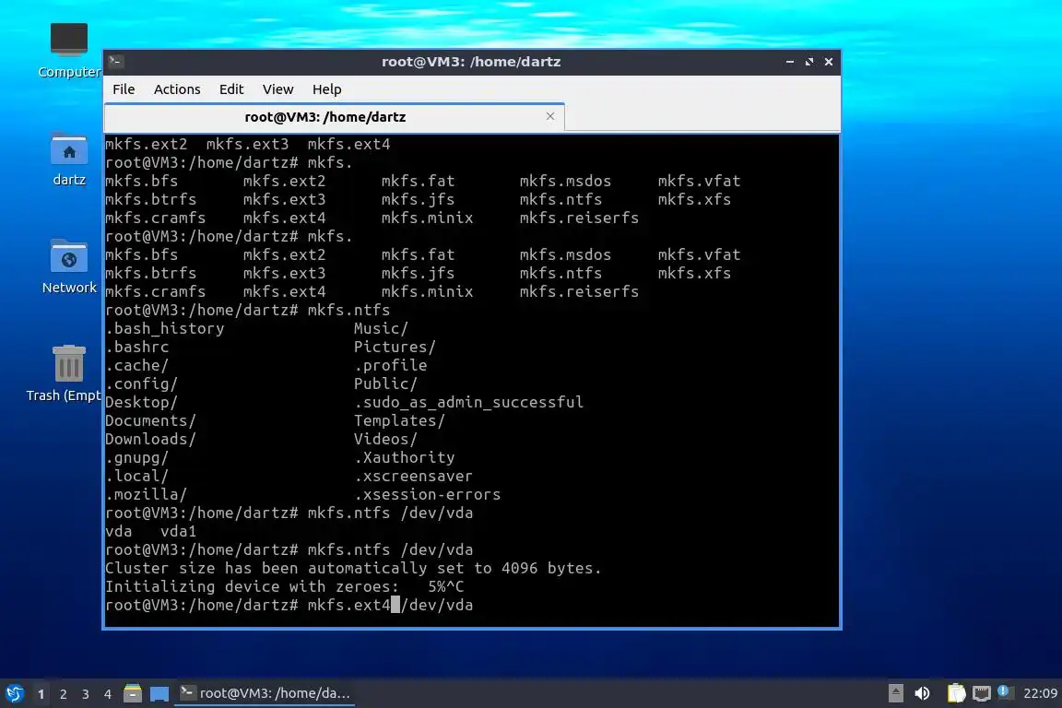This screenshot has width=1062, height=708.
Task: Minimize the terminal window
Action: (790, 62)
